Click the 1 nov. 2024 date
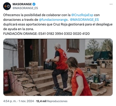This screenshot has width=116, height=106. (x=26, y=101)
